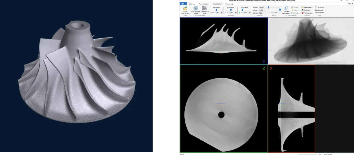Viewport: 354px width, 155px height.
Task: Select the Orthogonal Slices view
Action: point(205,9)
